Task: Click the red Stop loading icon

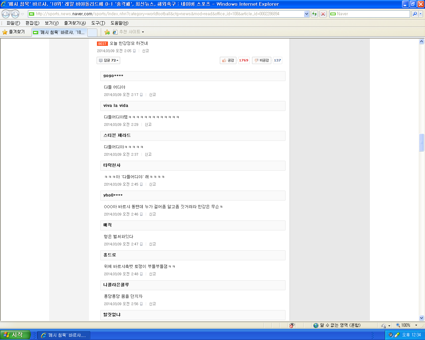Action: coord(323,14)
